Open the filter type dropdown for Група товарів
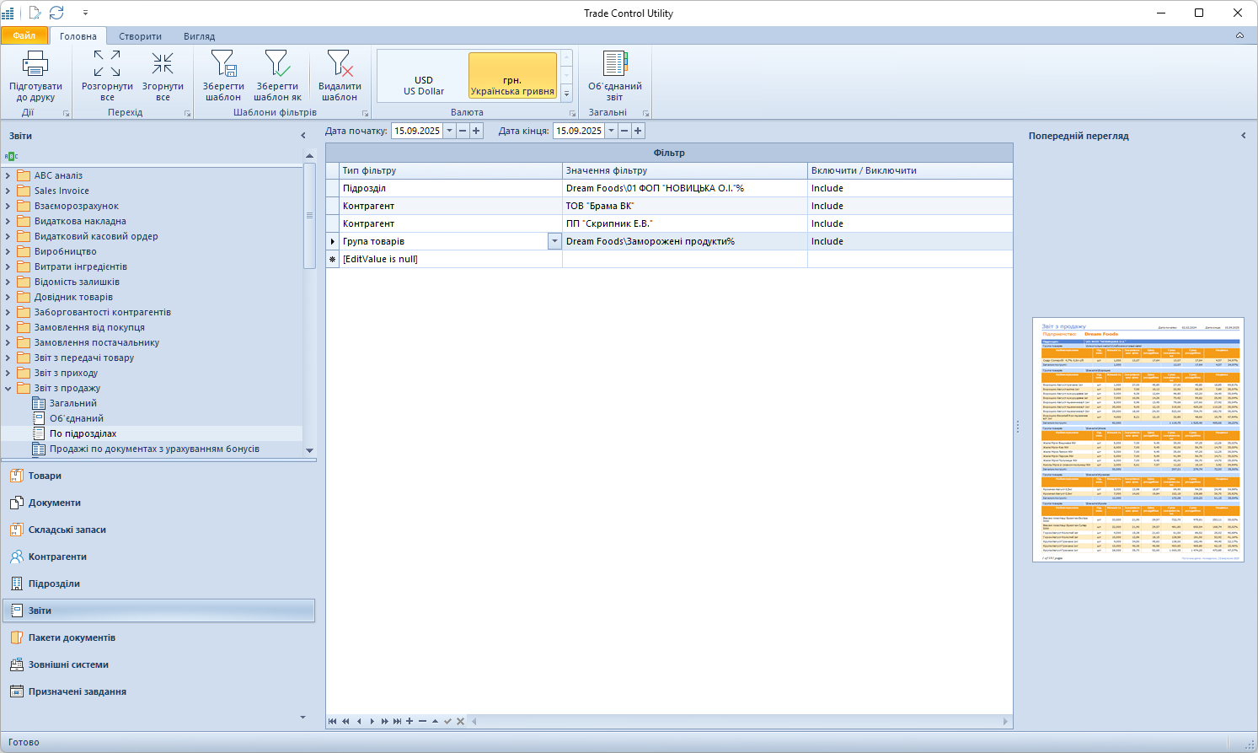Viewport: 1258px width, 753px height. 554,241
